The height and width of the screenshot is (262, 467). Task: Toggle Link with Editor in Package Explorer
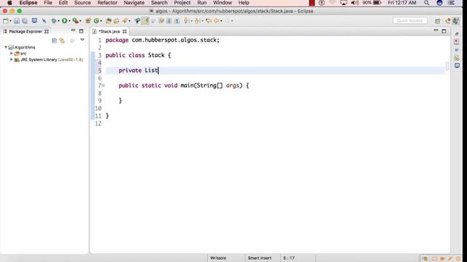[62, 41]
